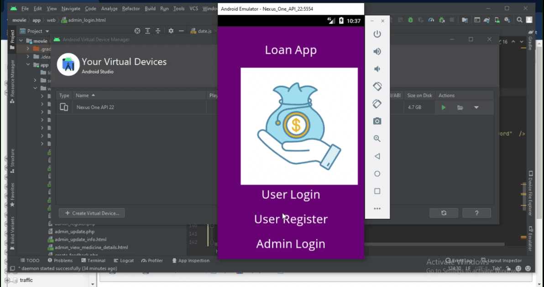Open the Terminal tool window
The image size is (544, 287).
coord(93,261)
